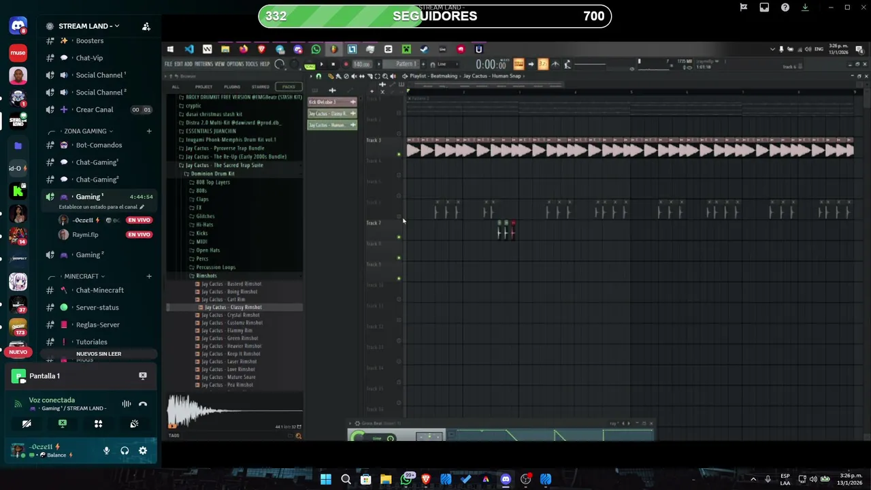Open Discord user settings gear

143,451
